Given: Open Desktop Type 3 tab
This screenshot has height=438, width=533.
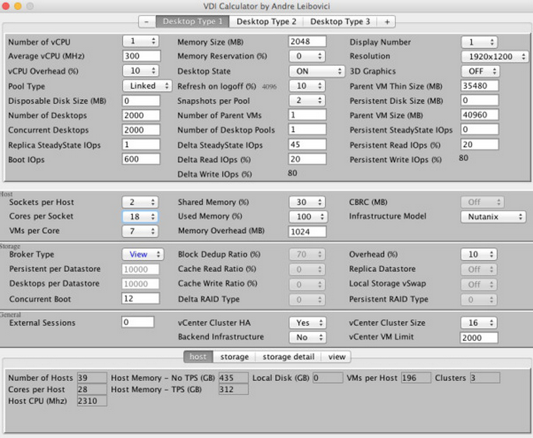Looking at the screenshot, I should [340, 22].
